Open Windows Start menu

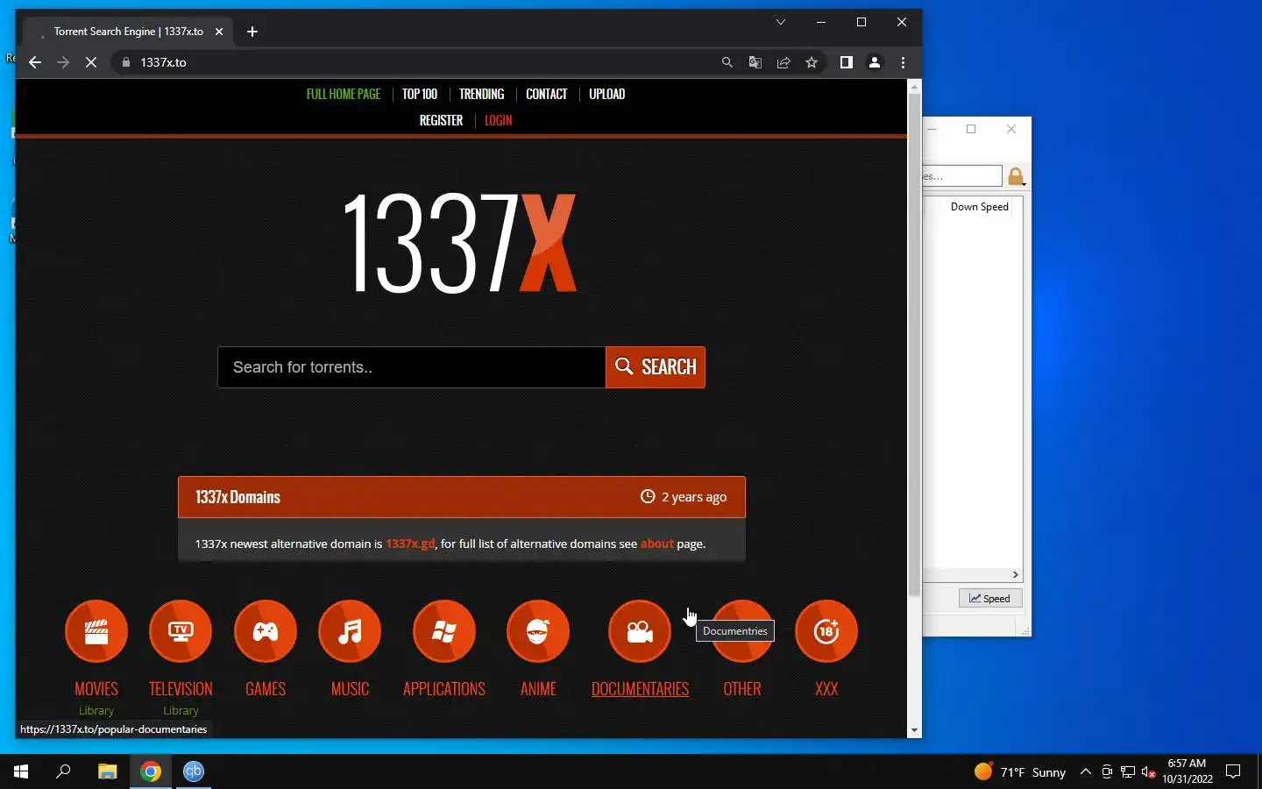[x=21, y=771]
